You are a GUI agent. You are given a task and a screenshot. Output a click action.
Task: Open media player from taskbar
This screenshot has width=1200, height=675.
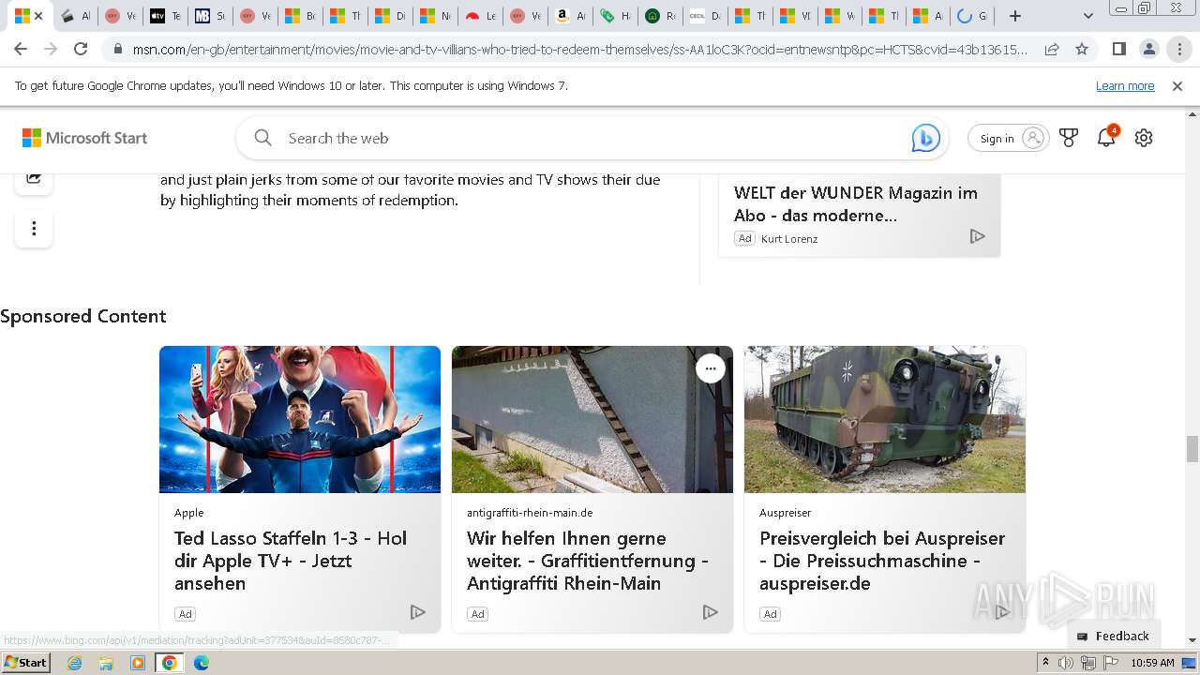[x=138, y=663]
